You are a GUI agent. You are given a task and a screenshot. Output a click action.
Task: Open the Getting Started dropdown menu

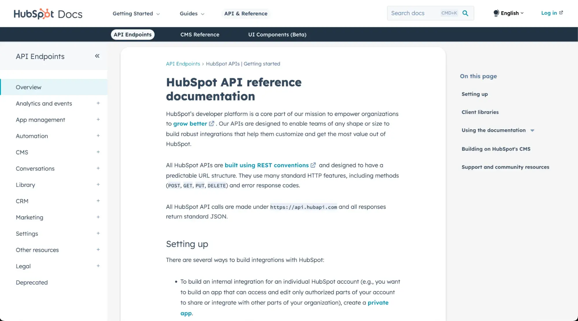click(136, 14)
